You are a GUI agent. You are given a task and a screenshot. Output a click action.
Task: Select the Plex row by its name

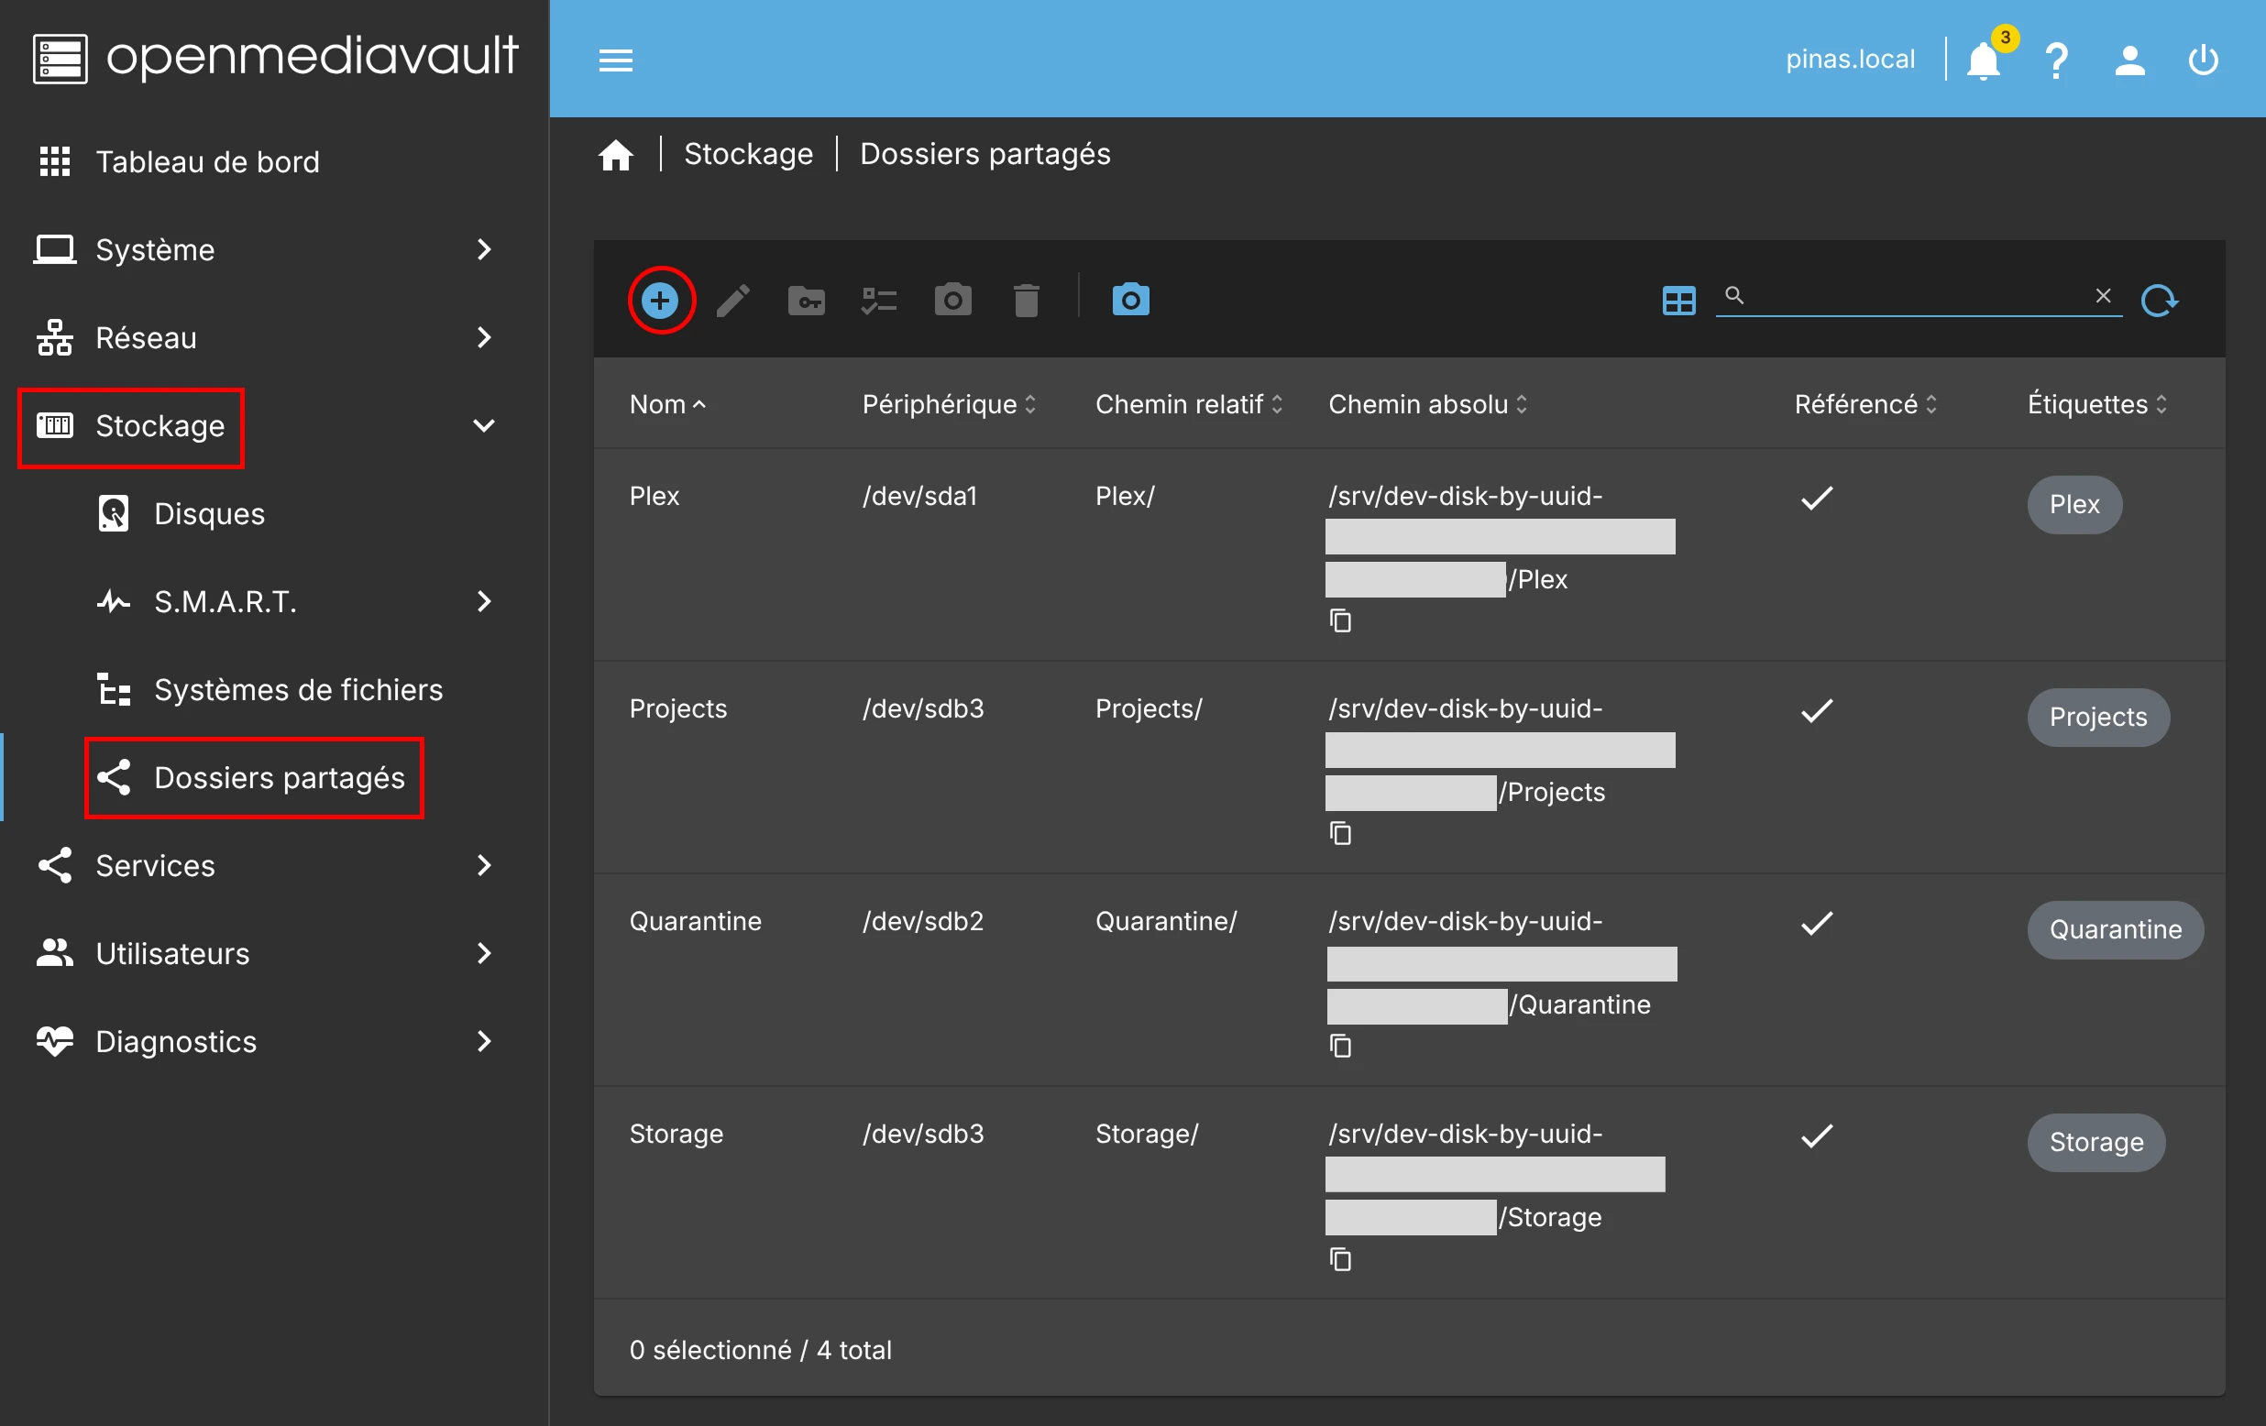point(654,496)
